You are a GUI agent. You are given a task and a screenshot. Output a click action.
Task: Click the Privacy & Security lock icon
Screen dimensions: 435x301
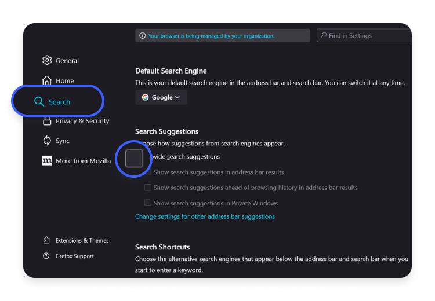[x=47, y=121]
